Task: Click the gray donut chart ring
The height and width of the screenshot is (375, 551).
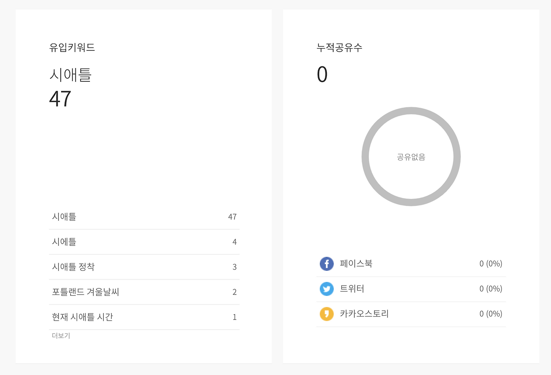Action: (x=411, y=110)
